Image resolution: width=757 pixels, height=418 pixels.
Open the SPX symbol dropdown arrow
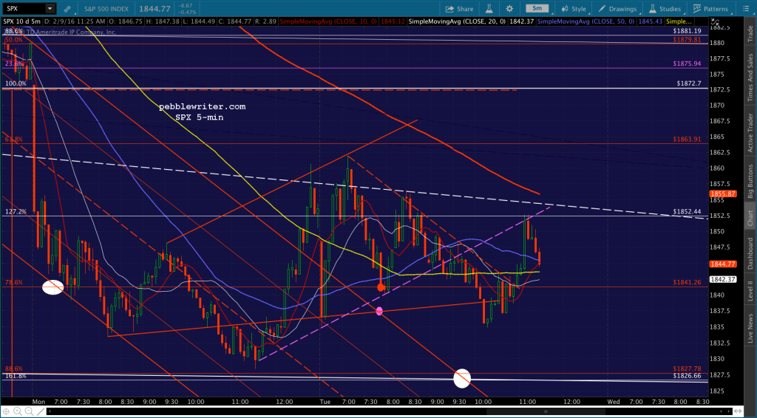coord(50,9)
